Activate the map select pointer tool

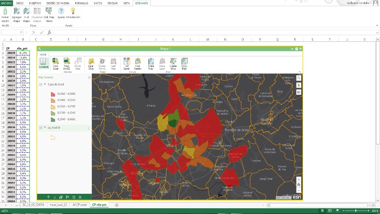pos(299,85)
